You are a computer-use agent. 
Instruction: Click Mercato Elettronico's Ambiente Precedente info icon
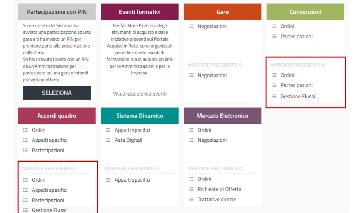[x=241, y=169]
